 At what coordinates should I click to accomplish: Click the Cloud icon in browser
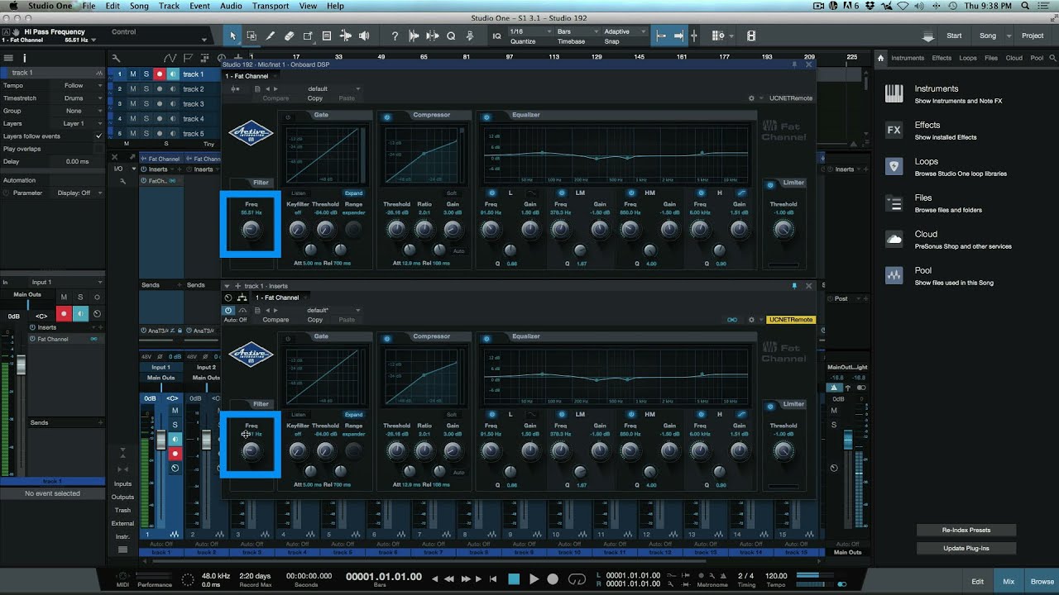pos(894,239)
